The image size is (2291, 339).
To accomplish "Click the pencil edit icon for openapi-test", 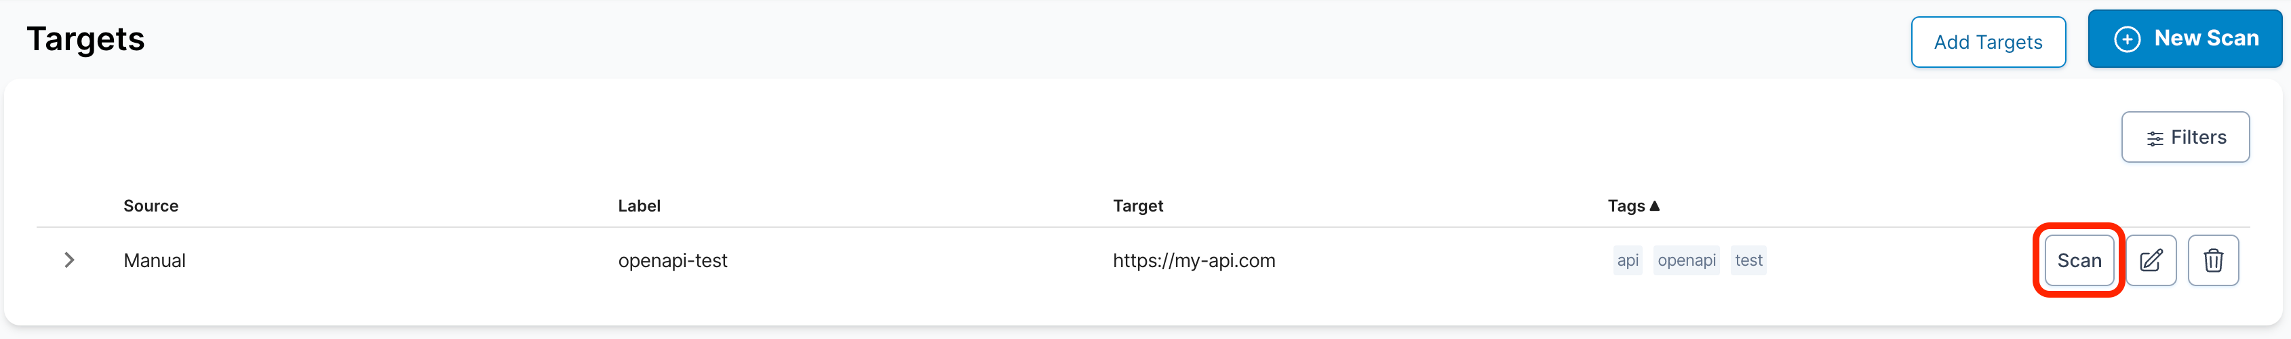I will pos(2151,261).
